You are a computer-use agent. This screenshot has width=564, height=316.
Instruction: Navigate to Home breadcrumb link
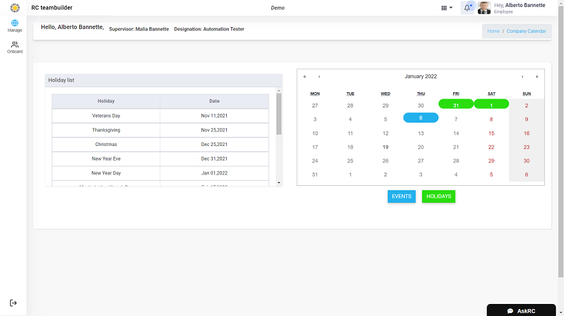coord(493,31)
